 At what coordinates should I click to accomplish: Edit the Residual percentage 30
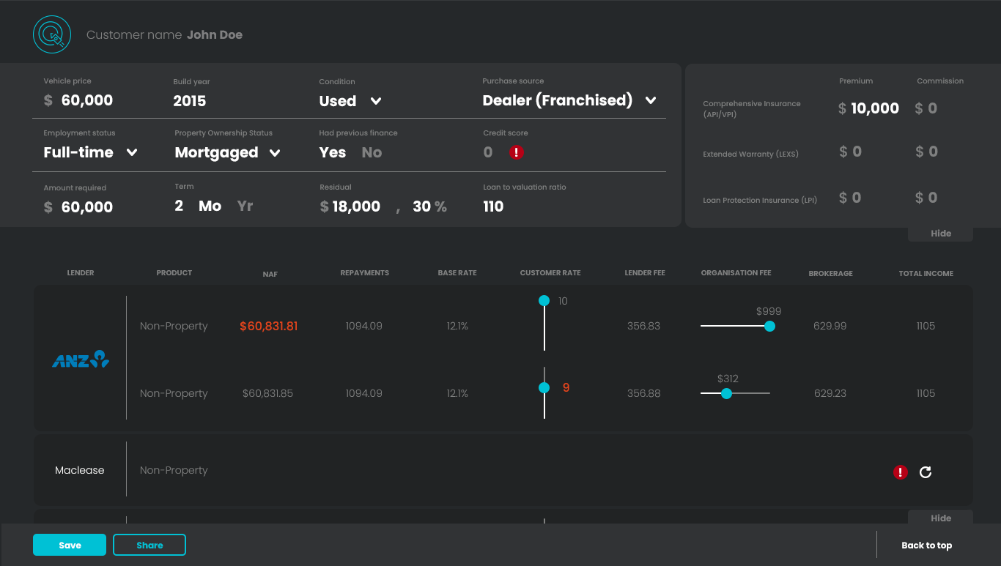pos(421,206)
